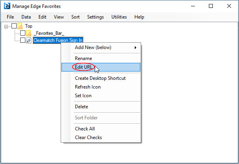The image size is (239, 164).
Task: Click the _Favorites_Bar_ folder icon
Action: tap(29, 33)
